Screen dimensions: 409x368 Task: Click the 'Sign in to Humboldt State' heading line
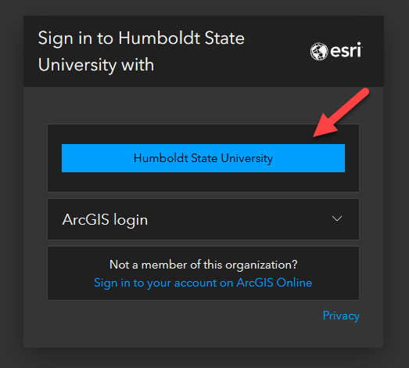(x=141, y=38)
